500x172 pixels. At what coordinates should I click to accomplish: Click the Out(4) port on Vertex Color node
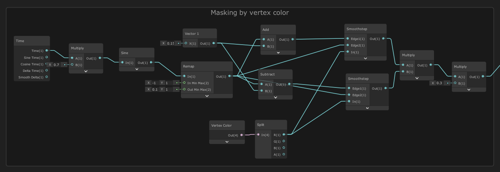click(242, 135)
